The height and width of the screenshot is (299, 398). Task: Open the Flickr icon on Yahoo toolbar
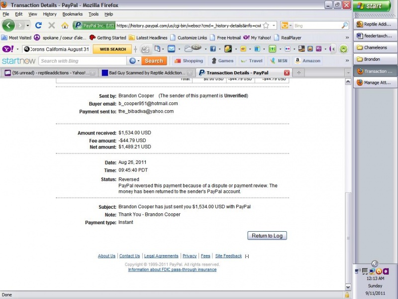tap(288, 49)
